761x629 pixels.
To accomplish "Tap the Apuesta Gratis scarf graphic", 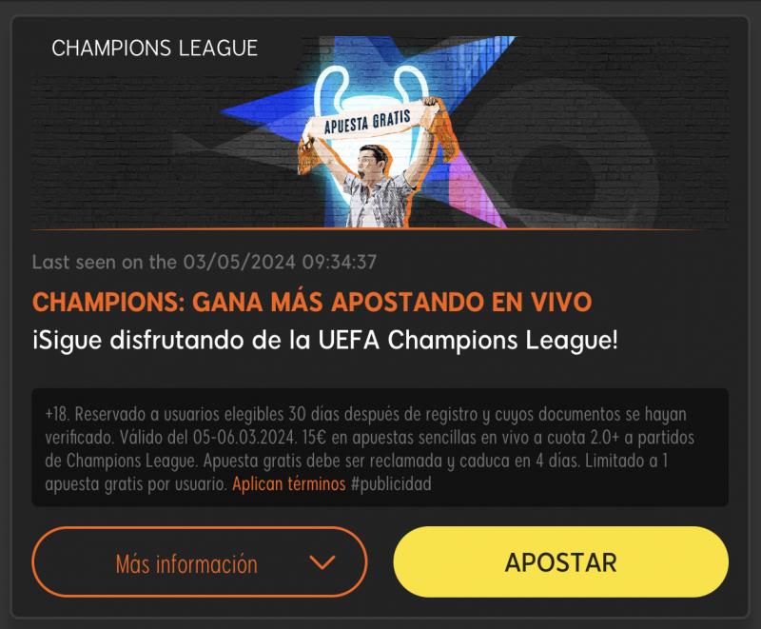I will [x=367, y=122].
